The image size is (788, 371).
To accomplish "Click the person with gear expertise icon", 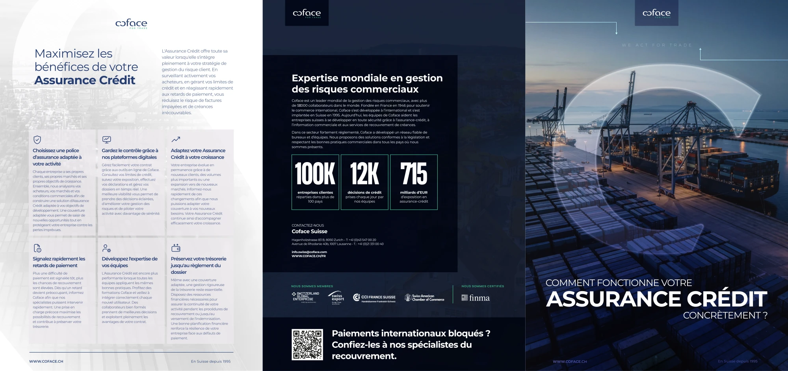I will [106, 248].
